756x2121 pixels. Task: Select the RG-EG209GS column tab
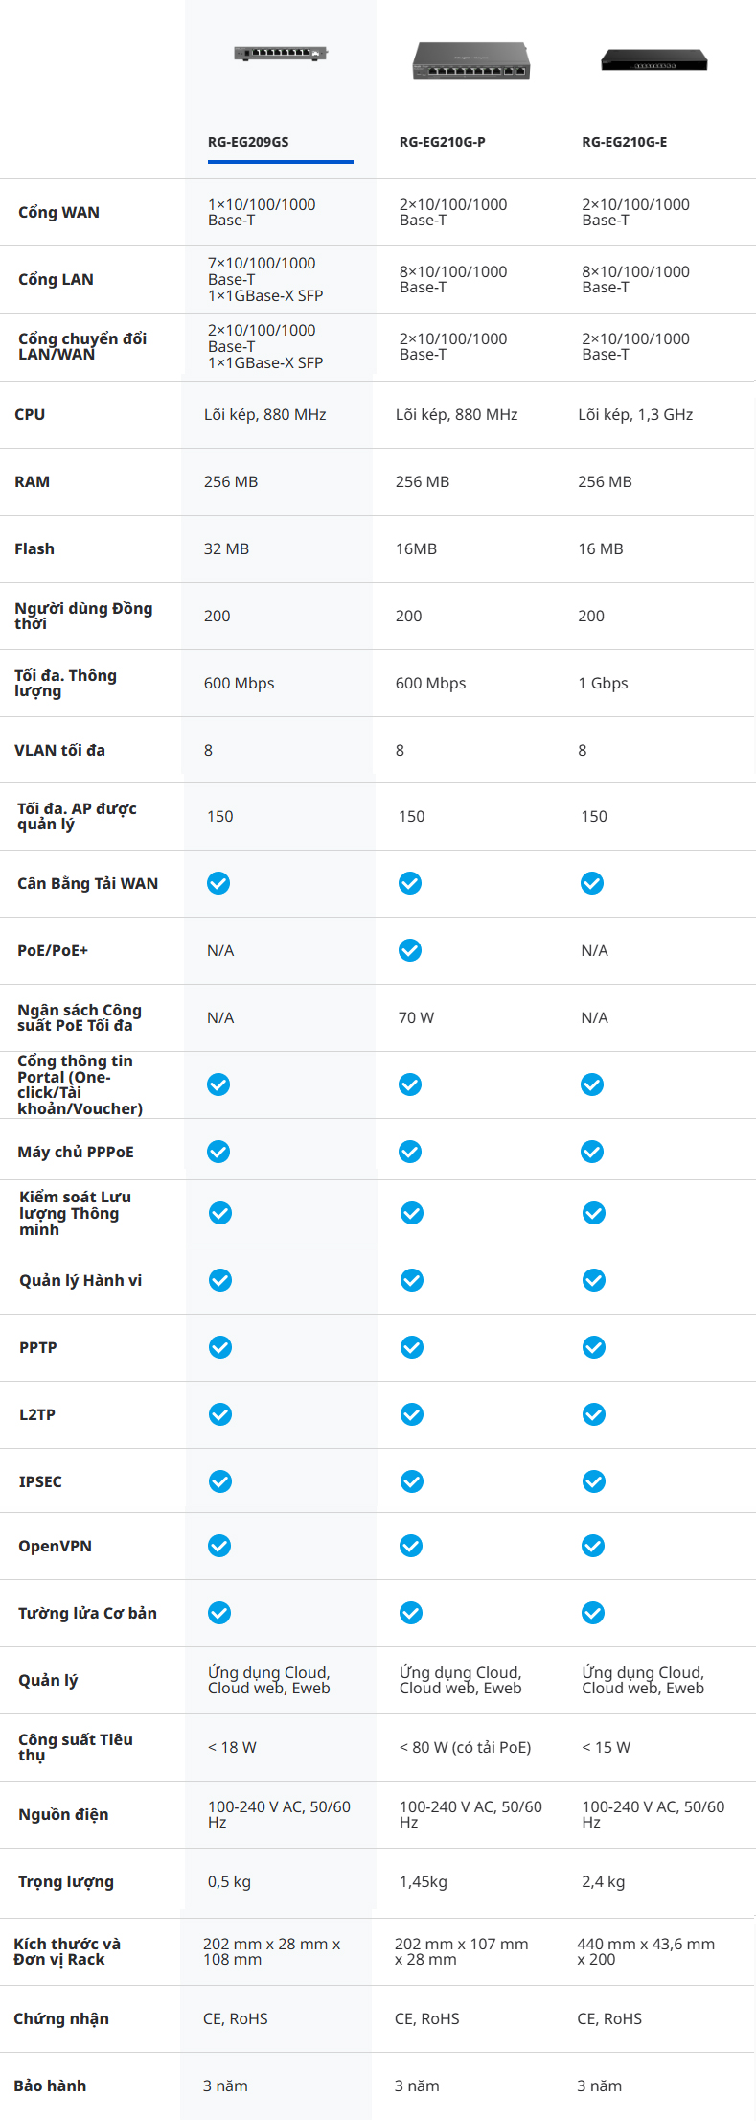pos(248,142)
